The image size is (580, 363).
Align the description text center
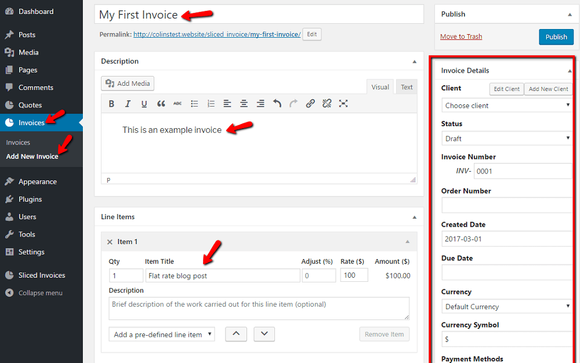point(244,103)
